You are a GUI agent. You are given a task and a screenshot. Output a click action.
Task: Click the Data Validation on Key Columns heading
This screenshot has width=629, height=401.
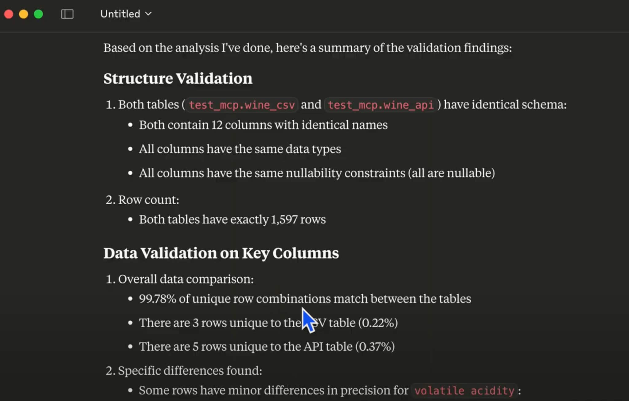[x=221, y=253]
